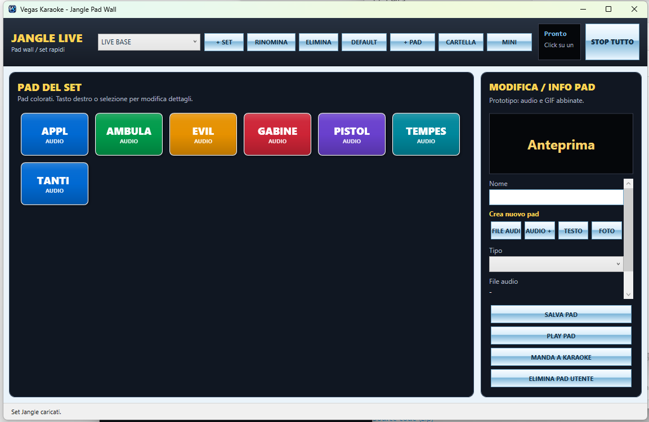This screenshot has width=649, height=422.
Task: Maximize the Jangle Pad Wall window
Action: coord(608,9)
